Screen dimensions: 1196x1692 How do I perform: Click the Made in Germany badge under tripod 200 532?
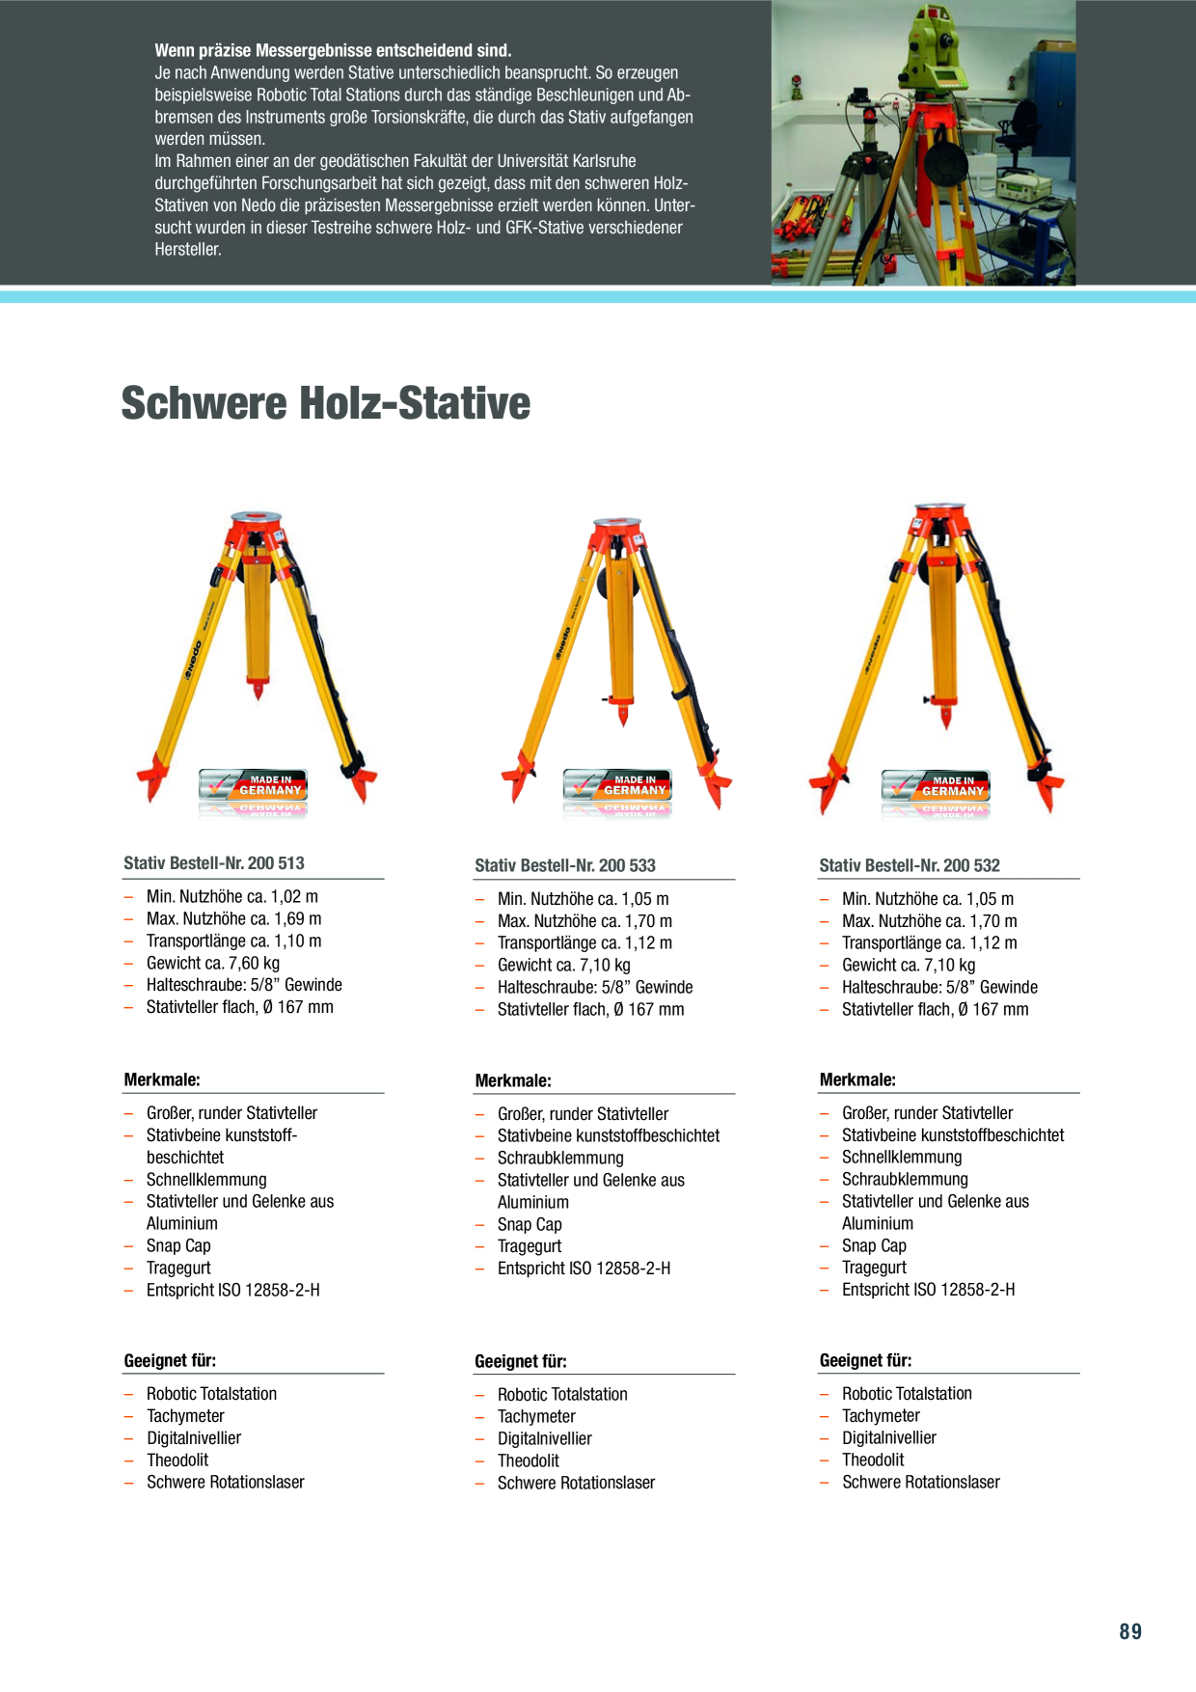936,786
